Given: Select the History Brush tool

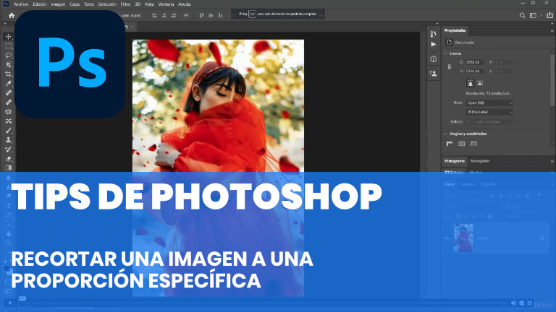Looking at the screenshot, I should coord(9,149).
